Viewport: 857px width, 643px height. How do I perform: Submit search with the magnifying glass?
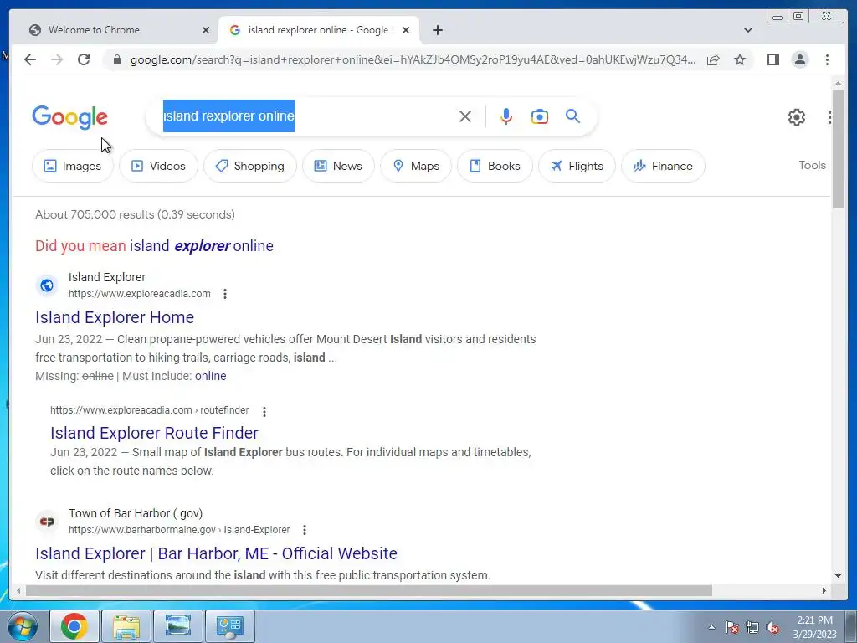[572, 116]
